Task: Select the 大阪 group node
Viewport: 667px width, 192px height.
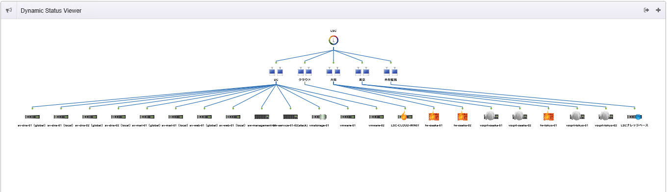Action: point(333,72)
